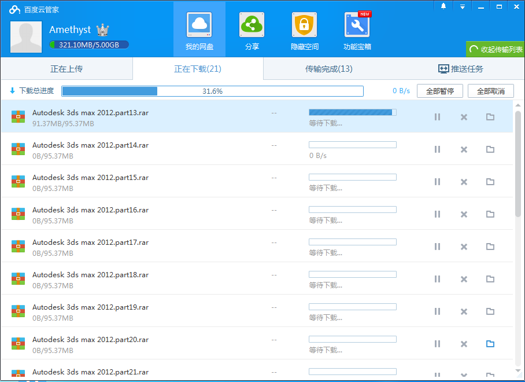Click 全部取消 to cancel all

tap(490, 91)
